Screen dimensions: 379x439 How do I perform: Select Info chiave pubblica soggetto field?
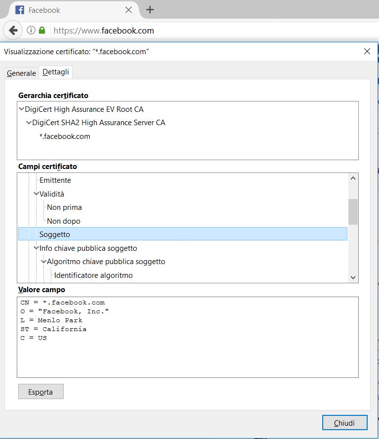click(x=88, y=248)
